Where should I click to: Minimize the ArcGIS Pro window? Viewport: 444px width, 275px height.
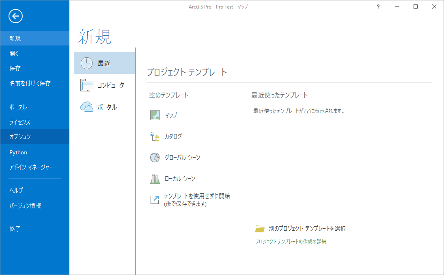[397, 6]
